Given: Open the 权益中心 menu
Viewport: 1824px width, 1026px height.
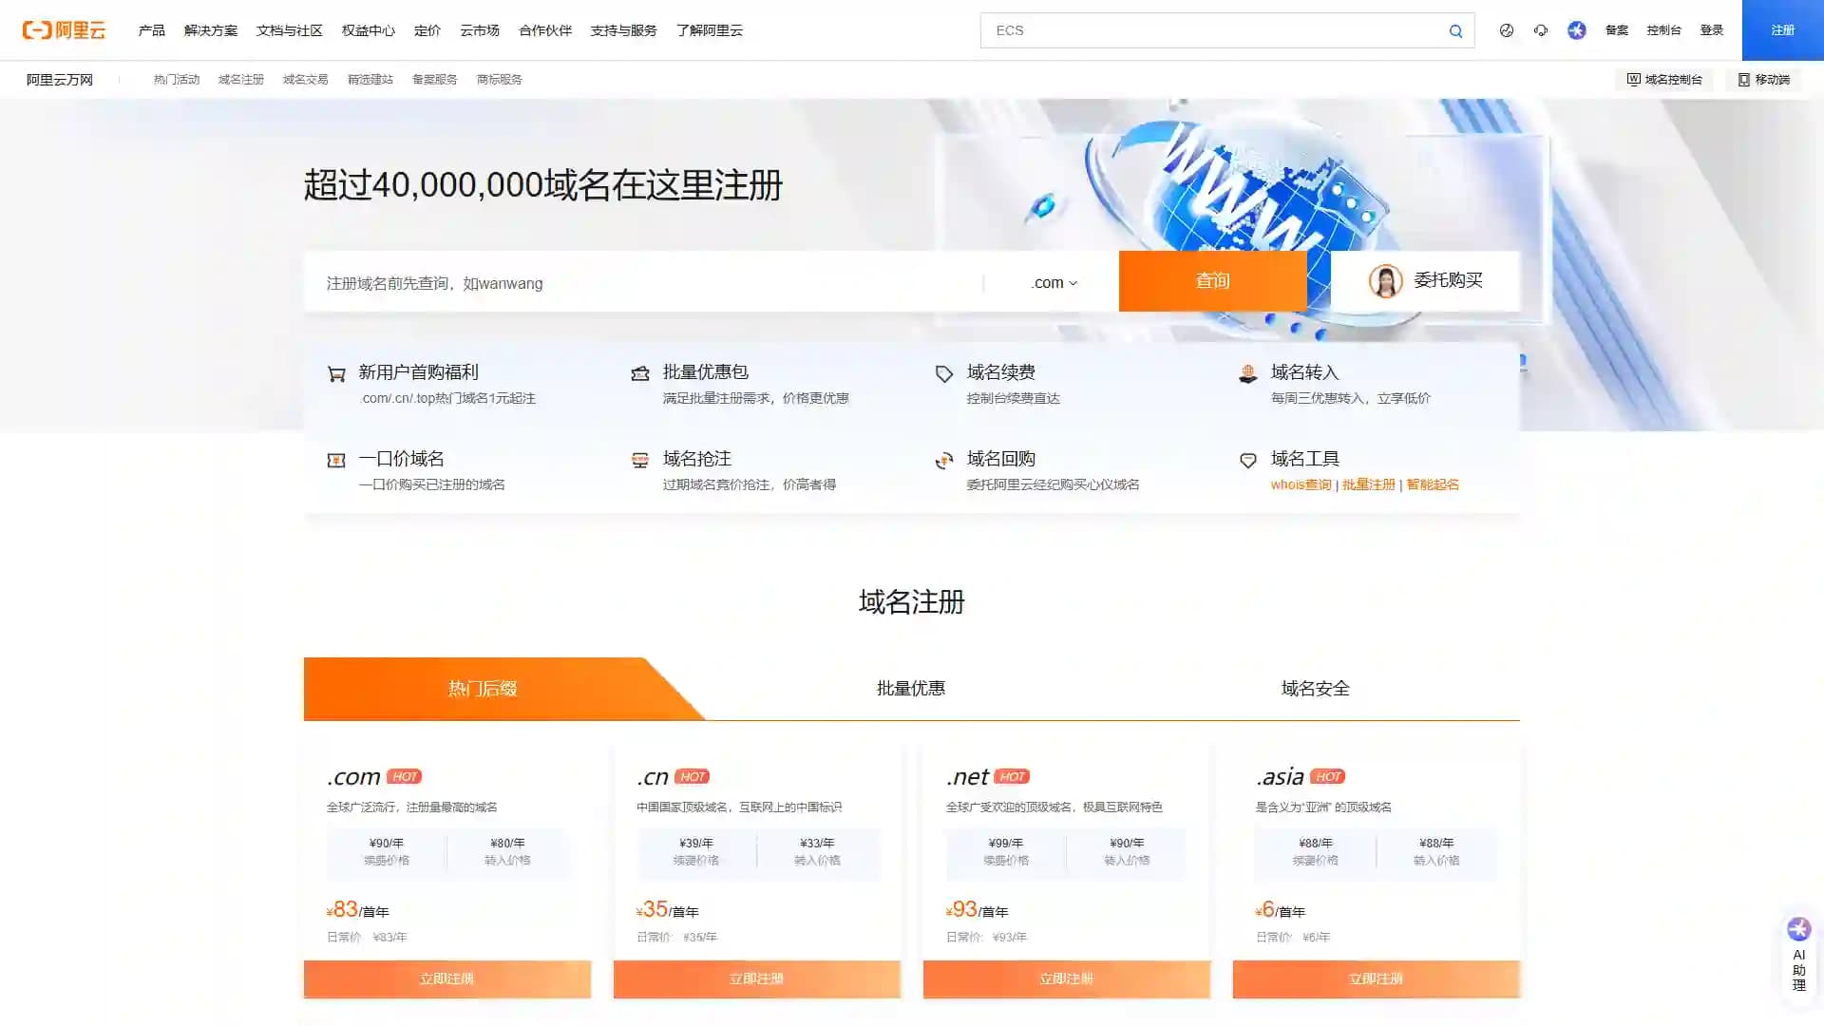Looking at the screenshot, I should [369, 30].
